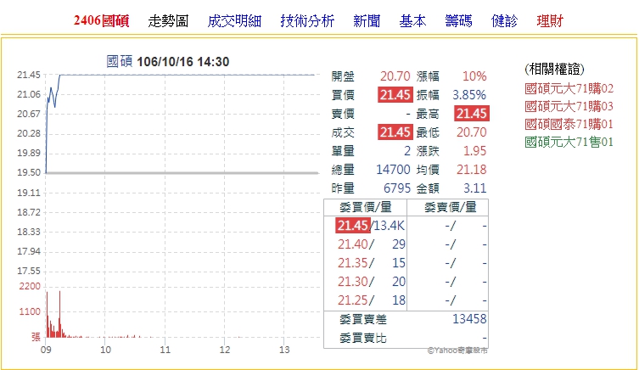Screen dimensions: 639x370
Task: Click the 2200 volume axis label
Action: click(x=30, y=287)
